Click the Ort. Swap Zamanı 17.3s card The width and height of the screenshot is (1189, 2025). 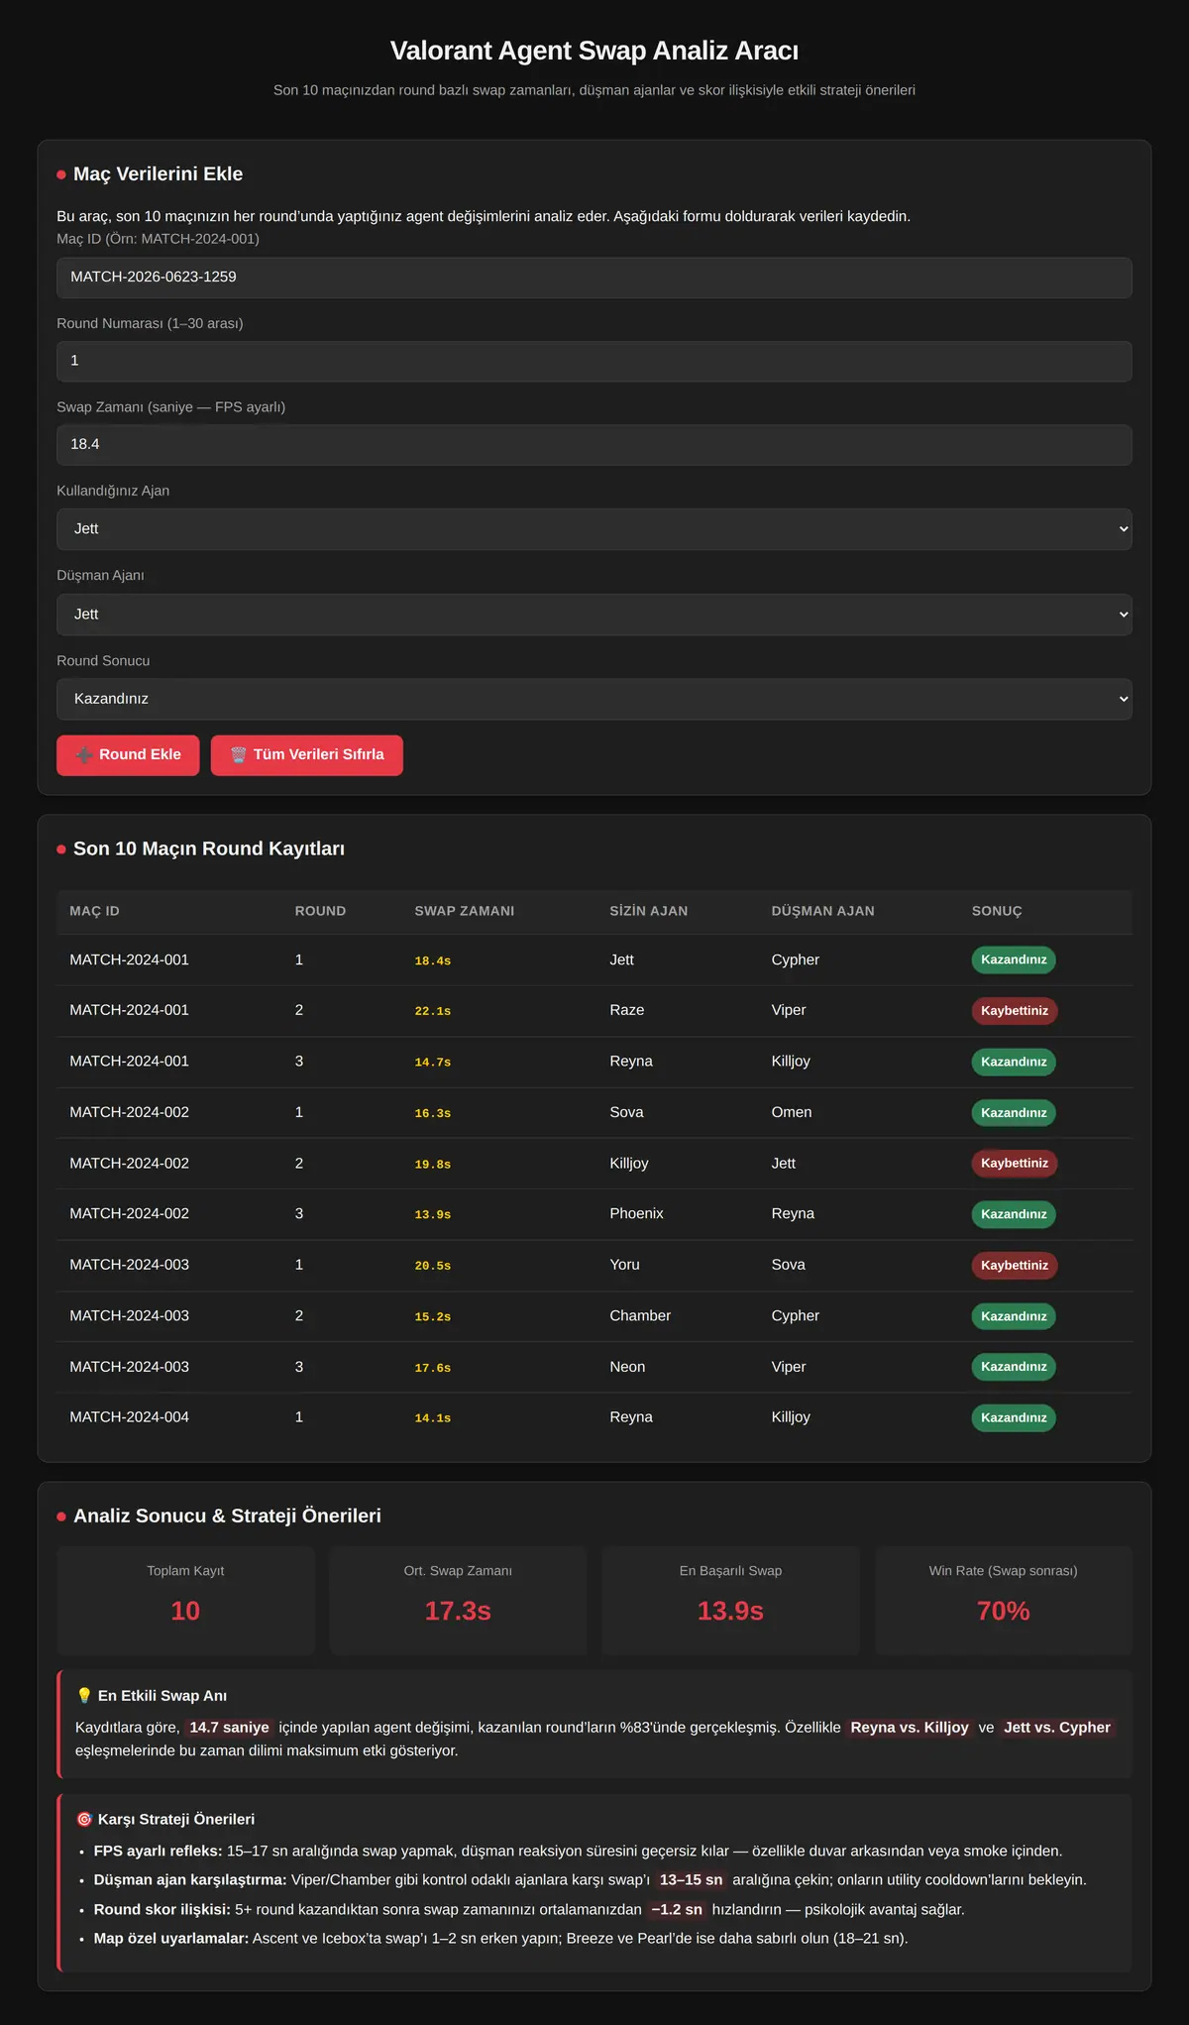pos(458,1601)
